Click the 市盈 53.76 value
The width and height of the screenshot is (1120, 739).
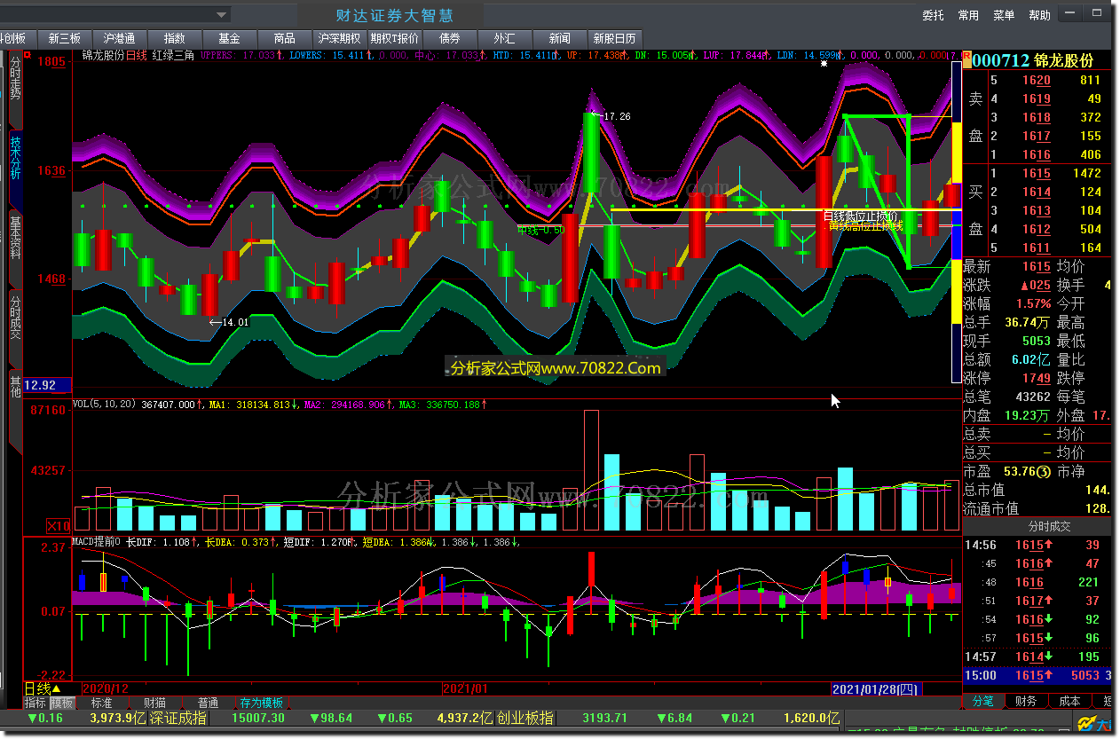[1021, 471]
